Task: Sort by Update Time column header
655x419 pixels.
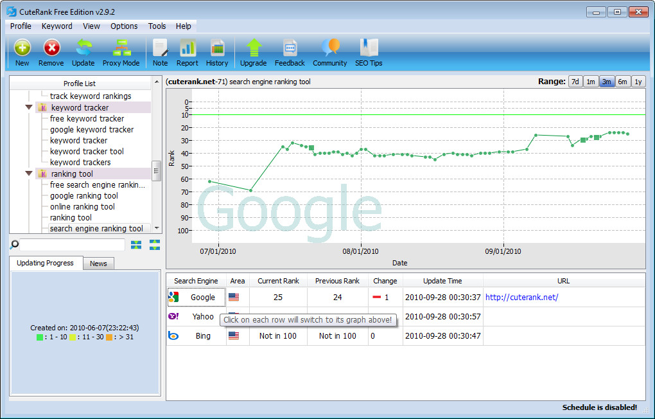Action: 443,281
